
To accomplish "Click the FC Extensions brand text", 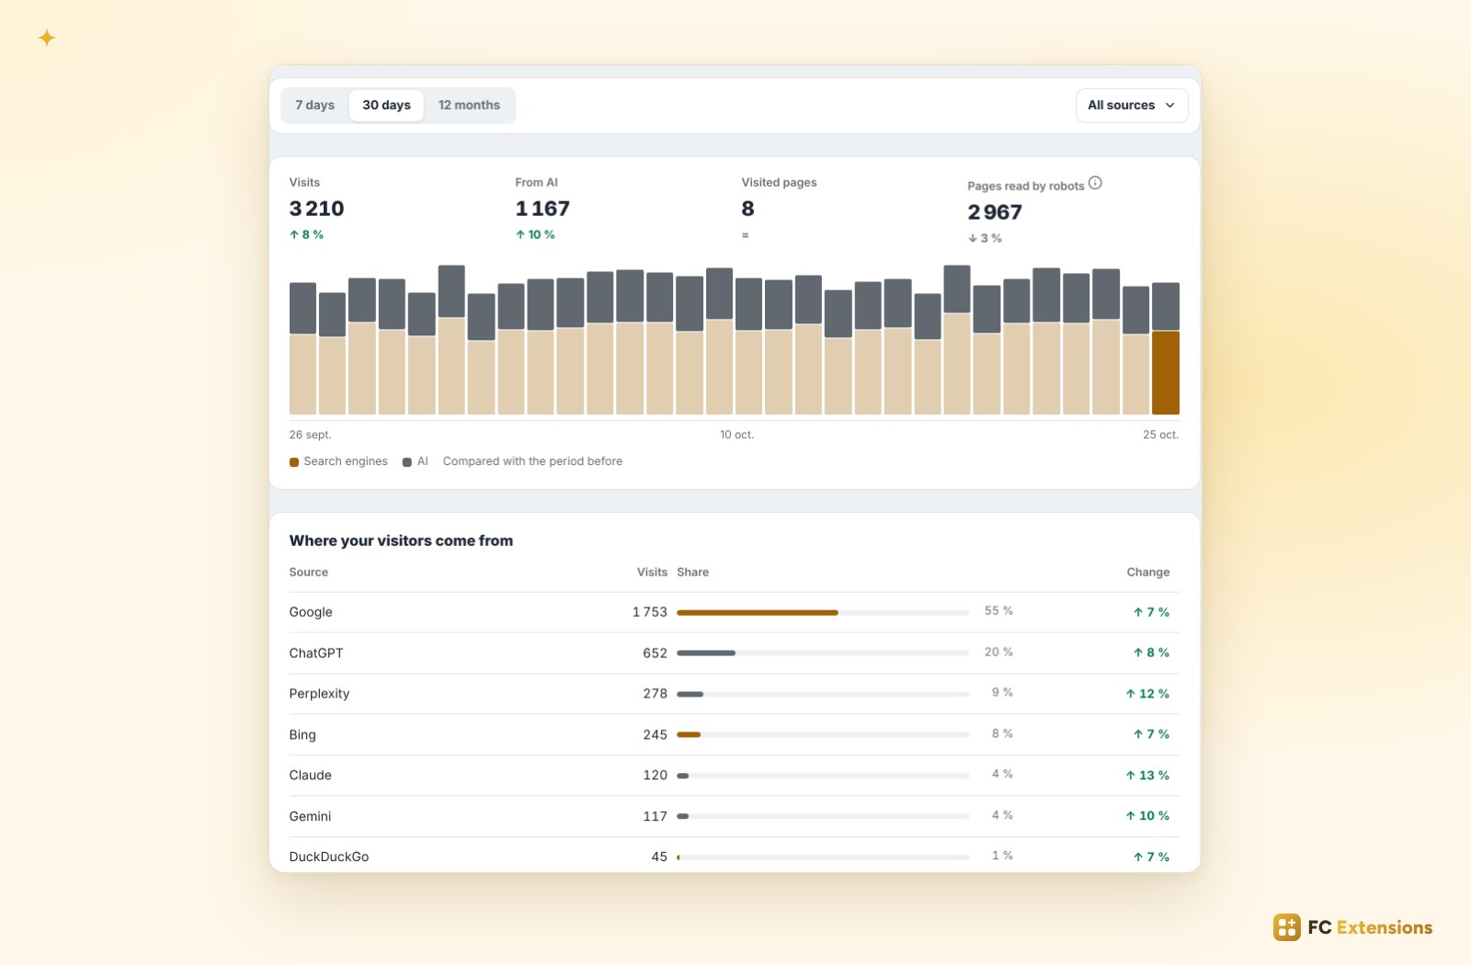I will pos(1370,927).
